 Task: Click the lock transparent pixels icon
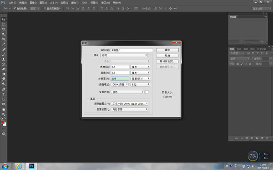click(238, 64)
